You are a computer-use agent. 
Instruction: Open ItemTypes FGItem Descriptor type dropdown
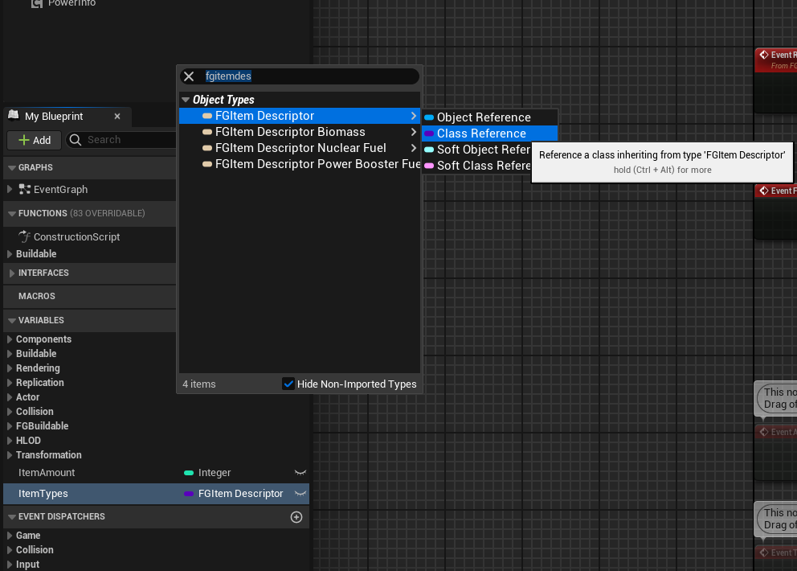point(233,494)
